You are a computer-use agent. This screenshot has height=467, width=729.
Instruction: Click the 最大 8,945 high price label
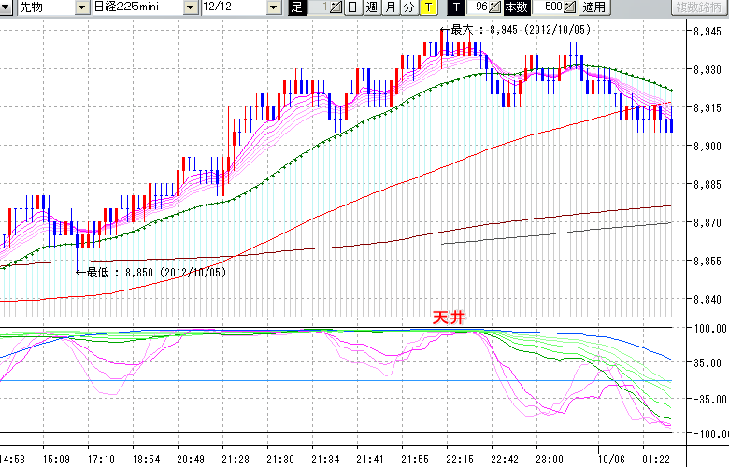520,30
